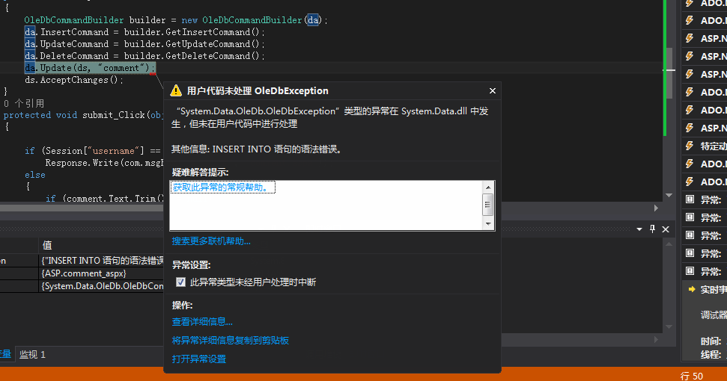The height and width of the screenshot is (381, 727).
Task: Click the code editor vertical scrollbar thumb
Action: point(669,73)
